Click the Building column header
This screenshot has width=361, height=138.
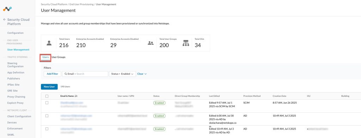[345, 96]
